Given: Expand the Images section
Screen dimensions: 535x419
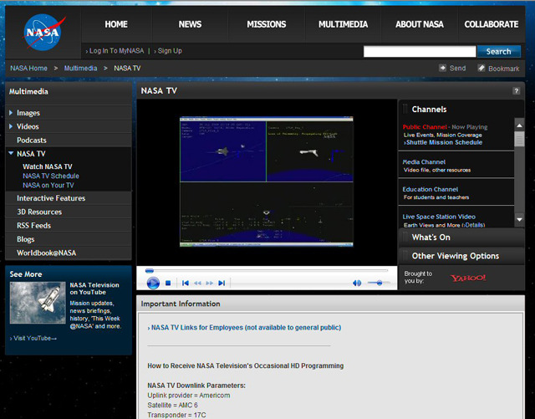Looking at the screenshot, I should 11,112.
